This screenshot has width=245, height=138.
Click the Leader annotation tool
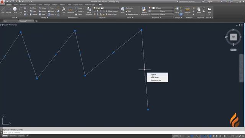click(79, 11)
